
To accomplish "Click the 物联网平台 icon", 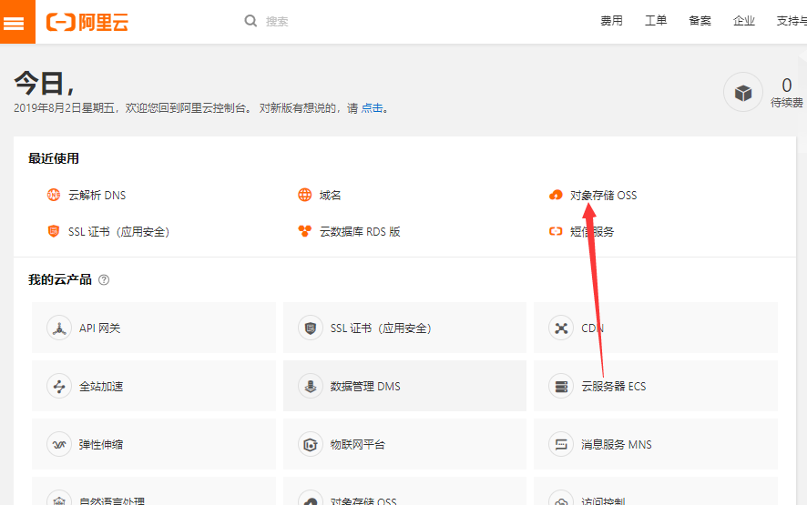I will (311, 444).
